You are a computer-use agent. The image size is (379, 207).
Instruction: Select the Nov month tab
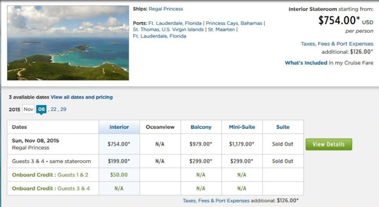coord(28,109)
